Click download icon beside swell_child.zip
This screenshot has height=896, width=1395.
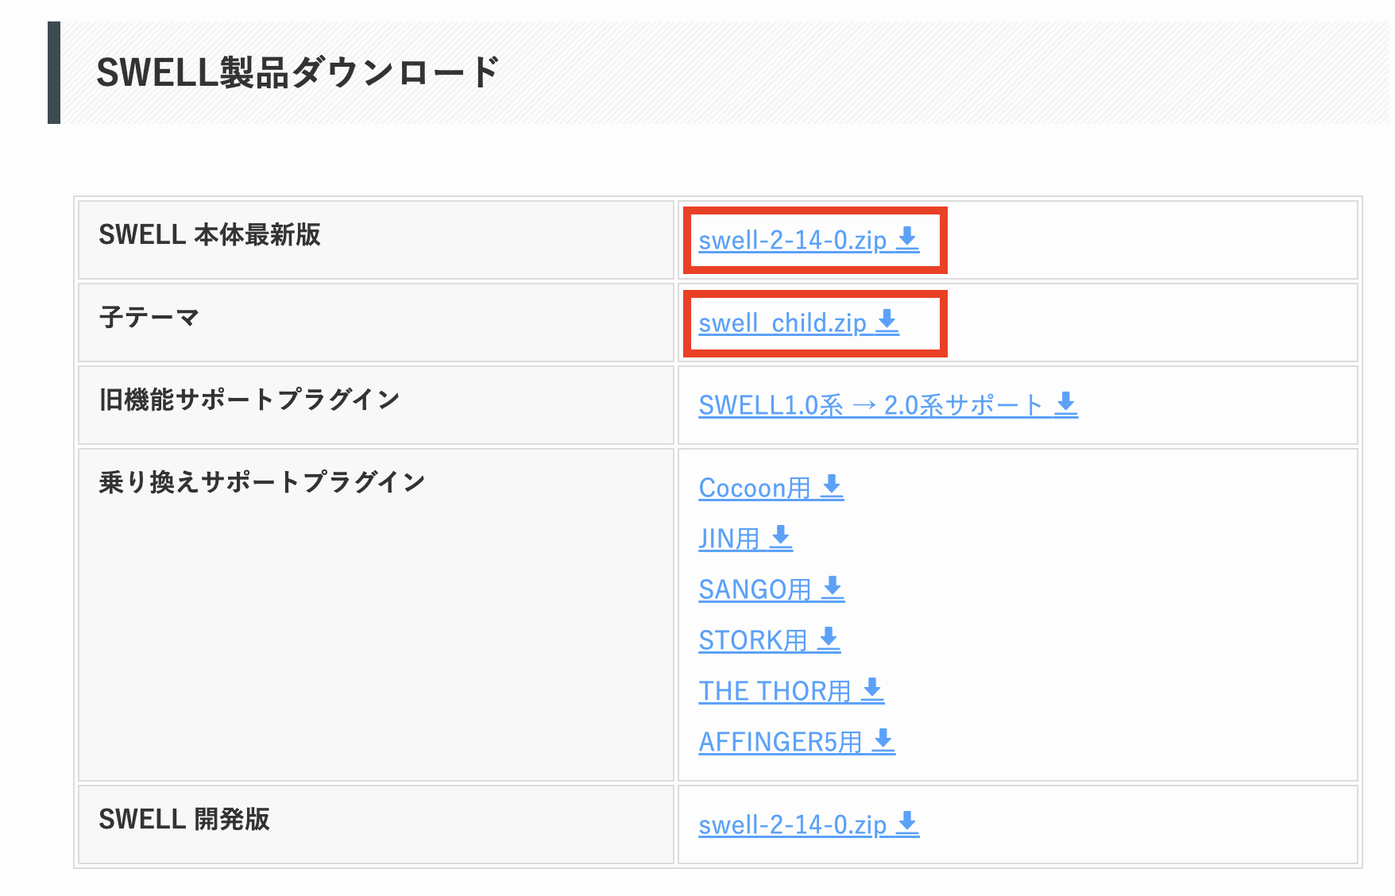click(887, 321)
